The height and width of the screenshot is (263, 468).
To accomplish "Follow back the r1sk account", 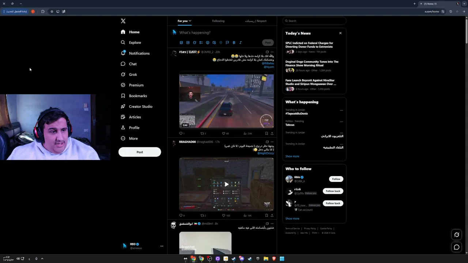I will (333, 191).
